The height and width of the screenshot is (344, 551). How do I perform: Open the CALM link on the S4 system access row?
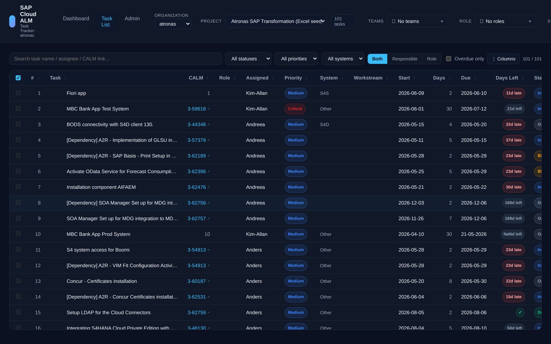197,250
